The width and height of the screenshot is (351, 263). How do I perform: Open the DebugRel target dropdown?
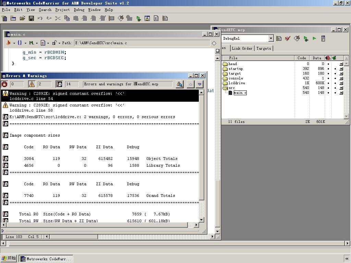click(271, 38)
